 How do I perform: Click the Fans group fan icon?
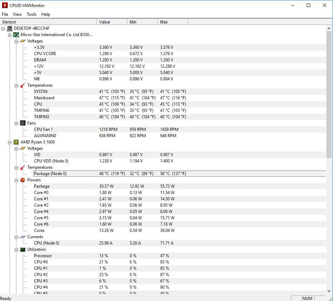point(23,123)
